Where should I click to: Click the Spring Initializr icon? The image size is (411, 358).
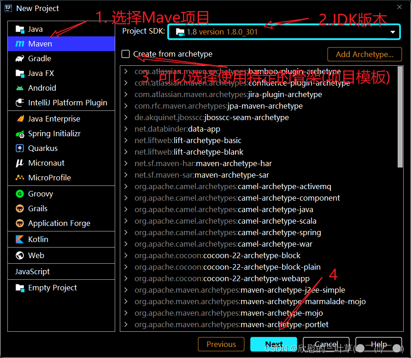coord(20,134)
